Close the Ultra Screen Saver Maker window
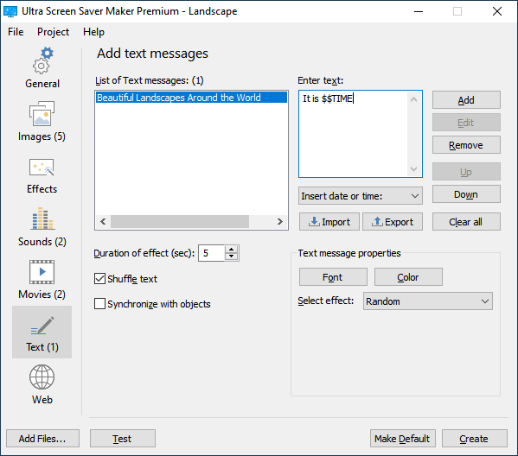The width and height of the screenshot is (518, 456). tap(497, 11)
